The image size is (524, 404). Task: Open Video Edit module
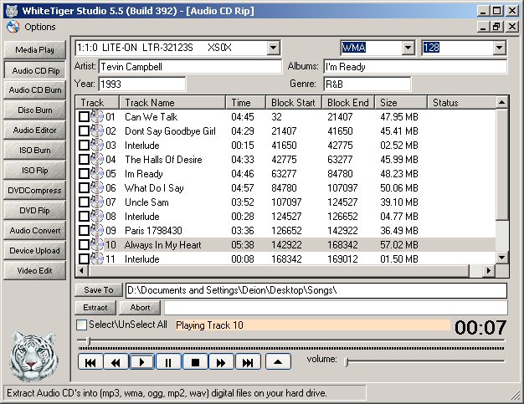35,270
